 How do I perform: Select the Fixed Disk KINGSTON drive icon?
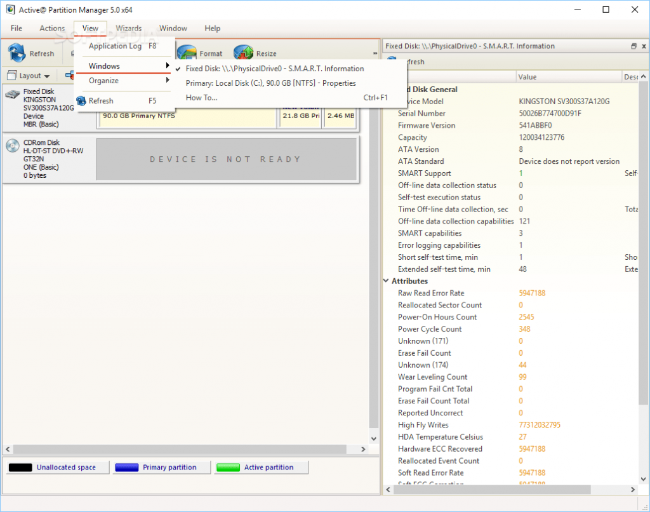(x=13, y=95)
